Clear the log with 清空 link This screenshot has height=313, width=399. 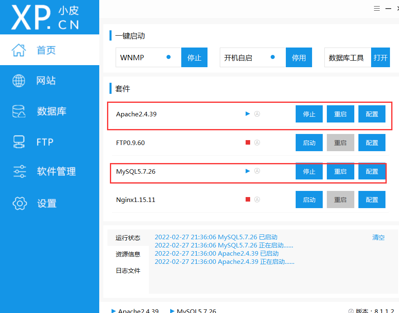tap(378, 237)
